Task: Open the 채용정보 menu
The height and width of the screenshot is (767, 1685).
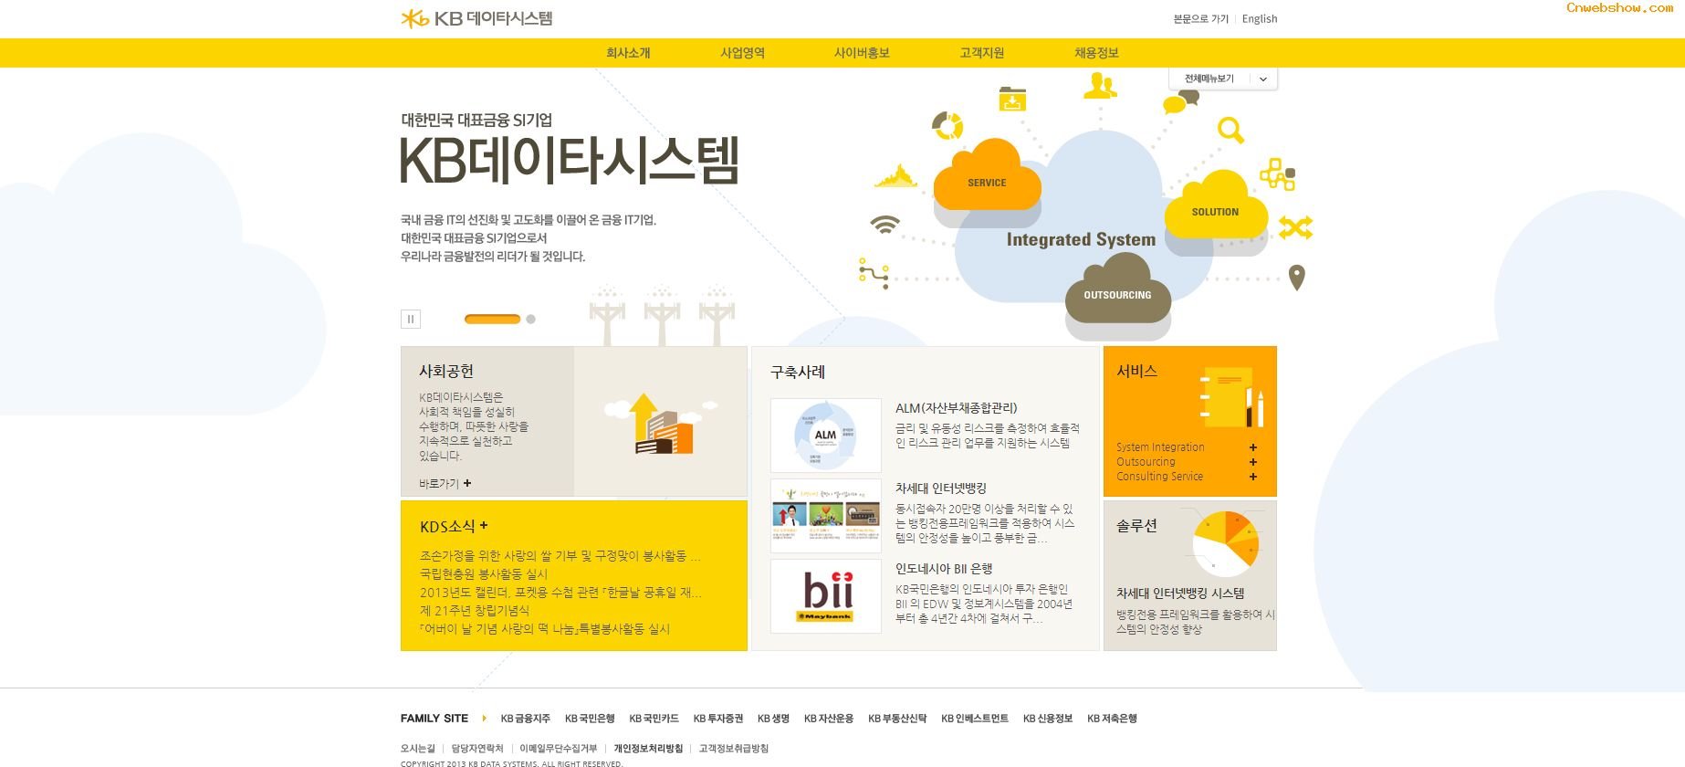Action: point(1096,53)
